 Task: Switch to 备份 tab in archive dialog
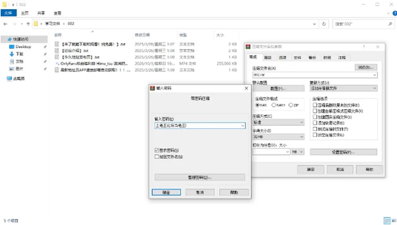(312, 58)
